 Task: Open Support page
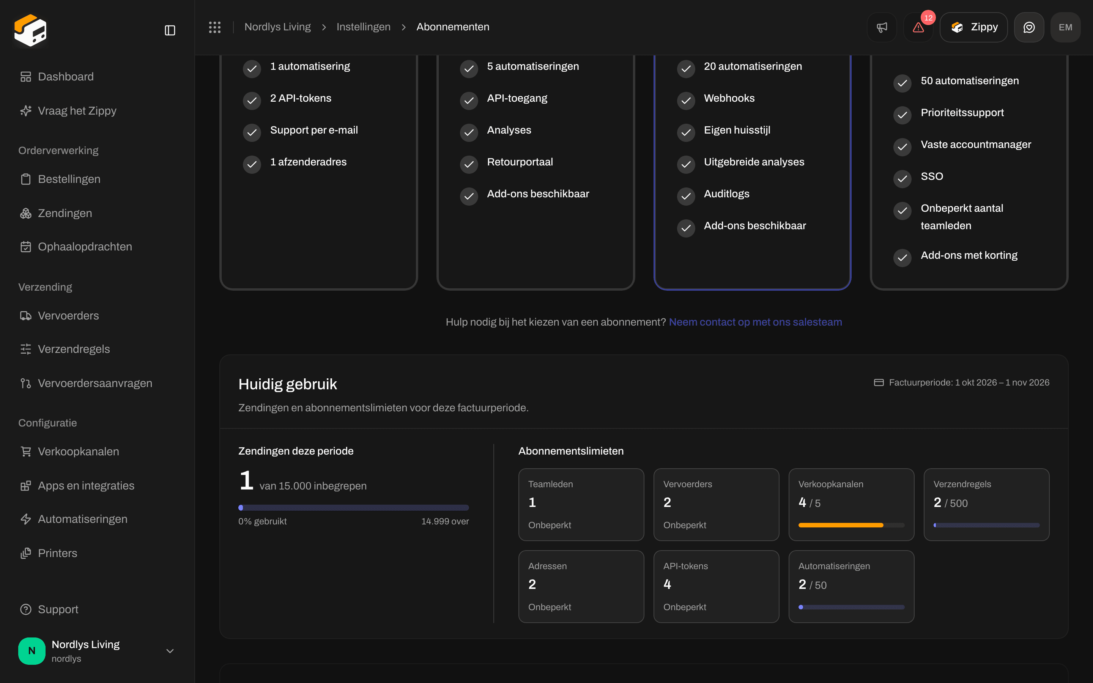pos(97,609)
